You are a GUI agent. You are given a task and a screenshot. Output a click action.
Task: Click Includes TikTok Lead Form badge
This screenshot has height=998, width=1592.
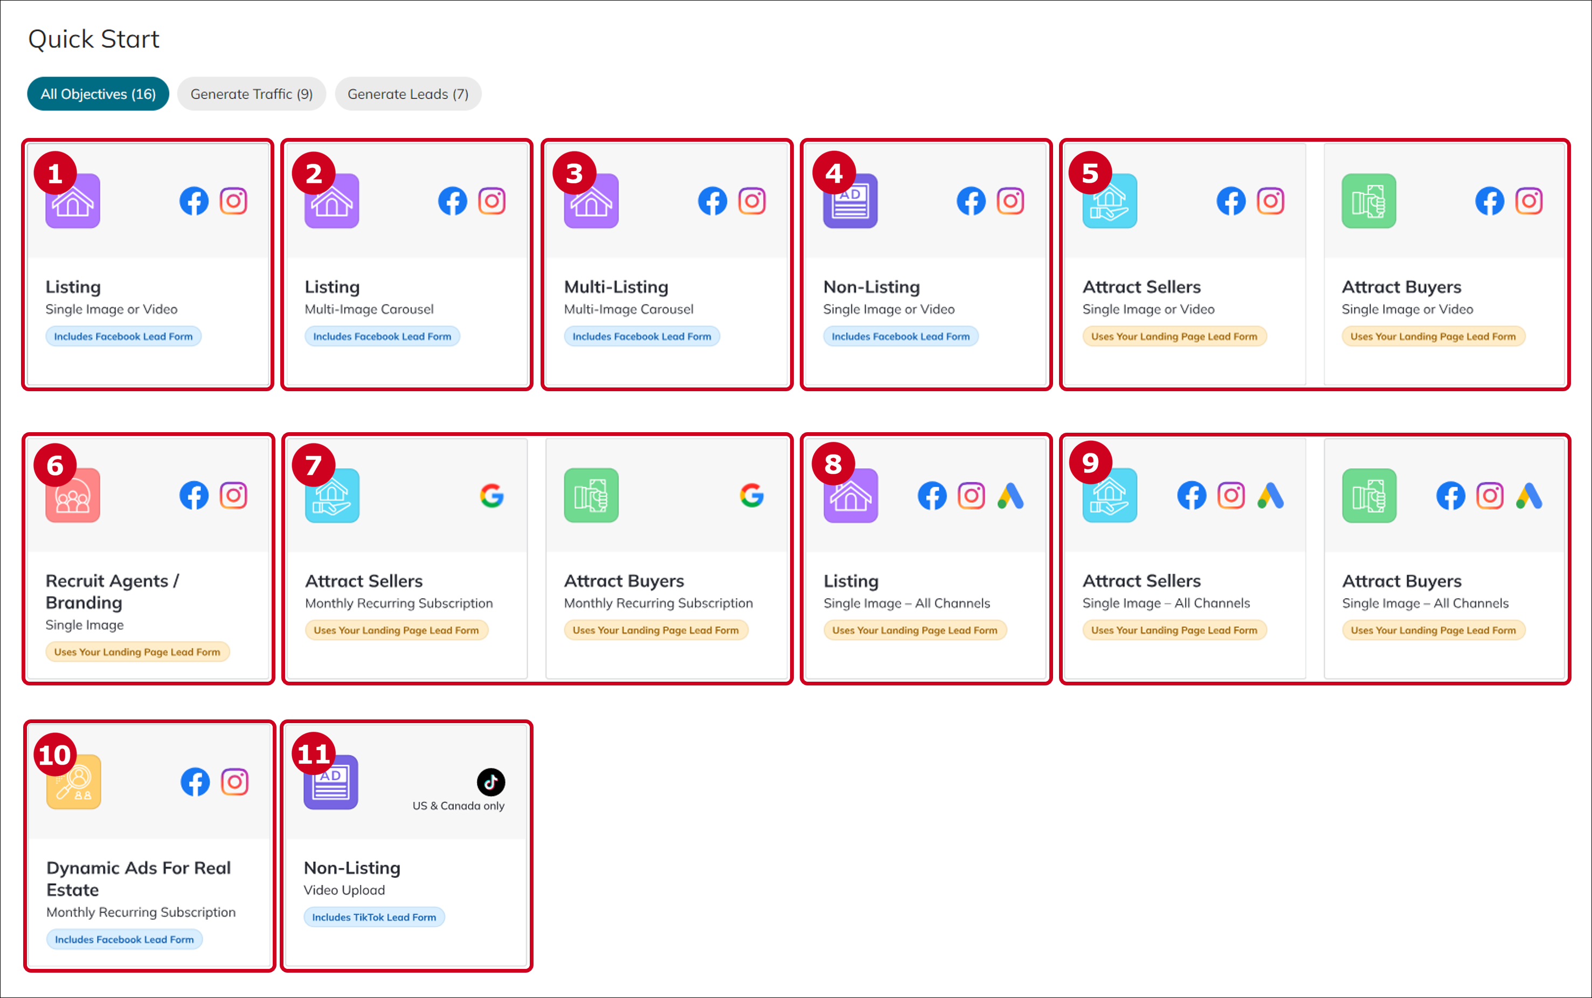pyautogui.click(x=374, y=917)
